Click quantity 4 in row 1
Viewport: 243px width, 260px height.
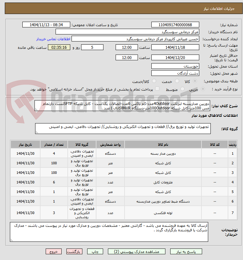(x=54, y=153)
